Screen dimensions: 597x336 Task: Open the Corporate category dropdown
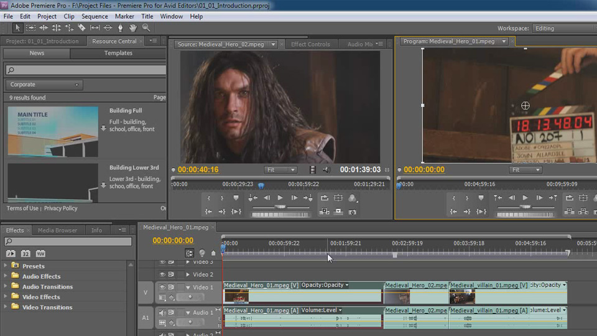[x=44, y=85]
